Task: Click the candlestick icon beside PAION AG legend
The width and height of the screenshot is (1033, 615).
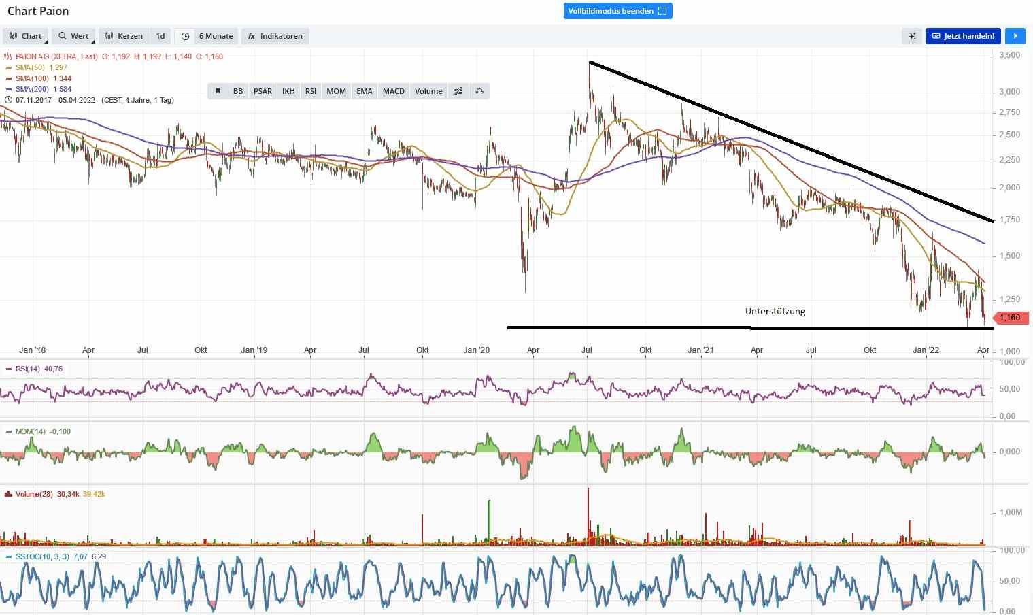Action: click(x=8, y=56)
